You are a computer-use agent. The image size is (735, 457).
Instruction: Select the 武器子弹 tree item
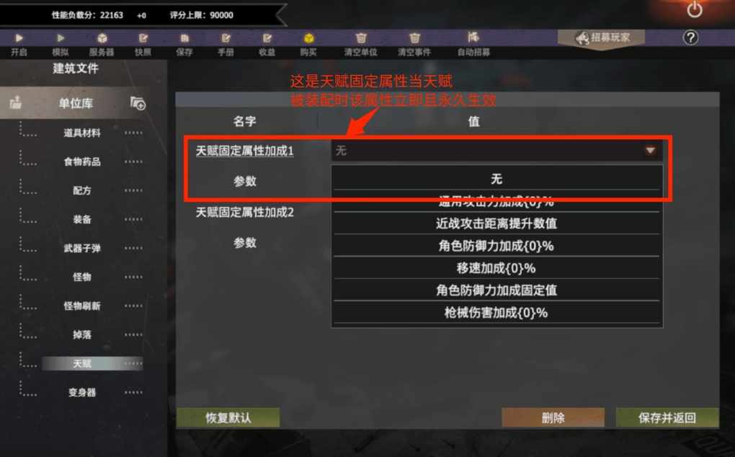82,248
